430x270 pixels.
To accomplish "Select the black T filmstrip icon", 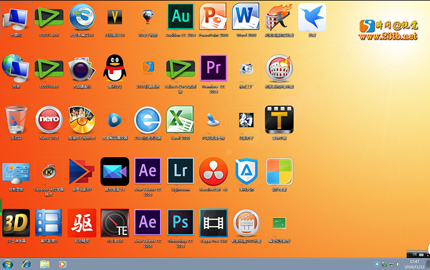I will click(279, 119).
